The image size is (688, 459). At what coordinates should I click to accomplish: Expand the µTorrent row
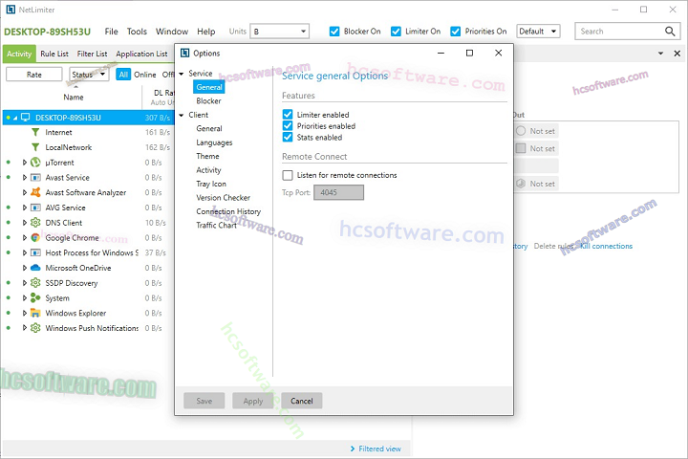(25, 163)
